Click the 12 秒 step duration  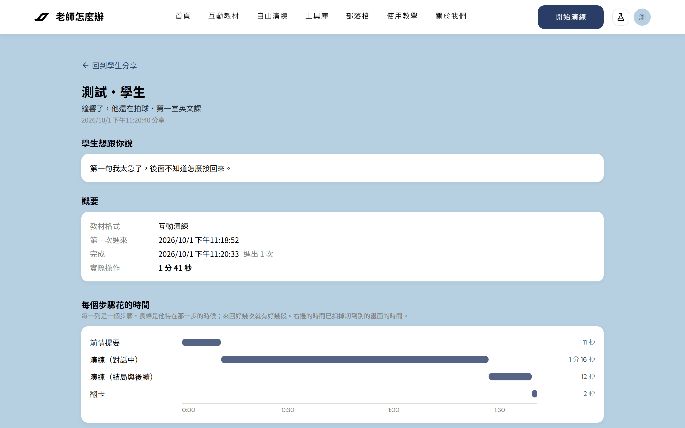click(x=588, y=376)
